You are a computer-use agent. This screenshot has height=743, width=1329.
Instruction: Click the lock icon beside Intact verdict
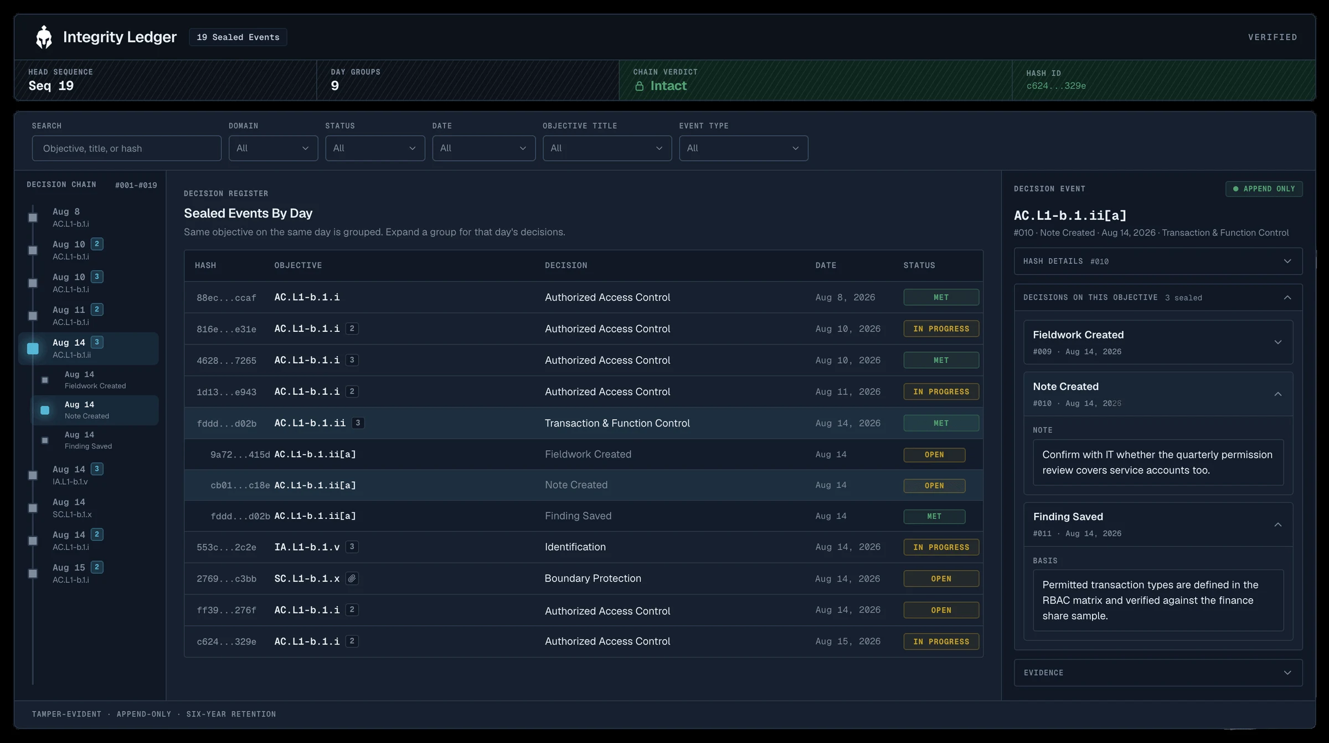[639, 86]
